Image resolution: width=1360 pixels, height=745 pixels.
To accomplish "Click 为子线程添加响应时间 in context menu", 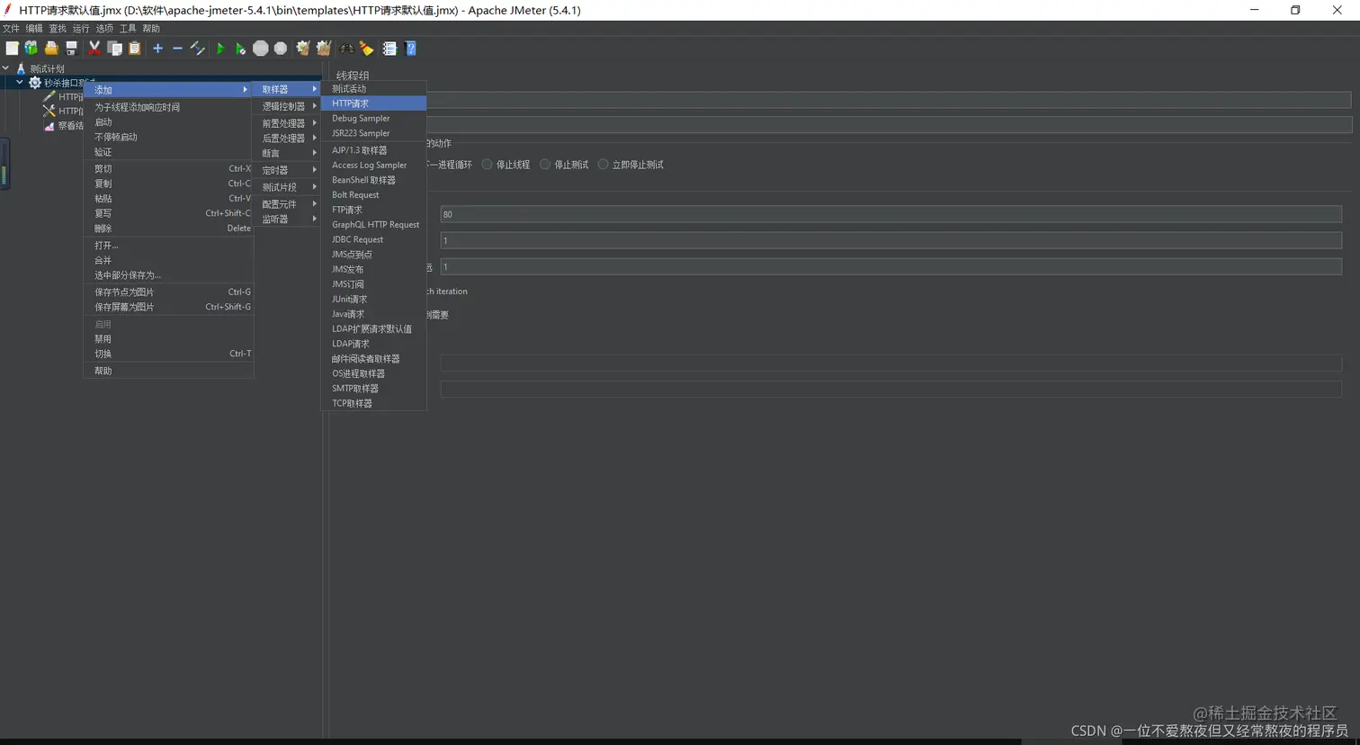I will coord(168,107).
